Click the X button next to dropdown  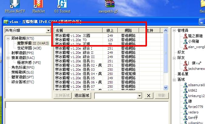click(149, 96)
